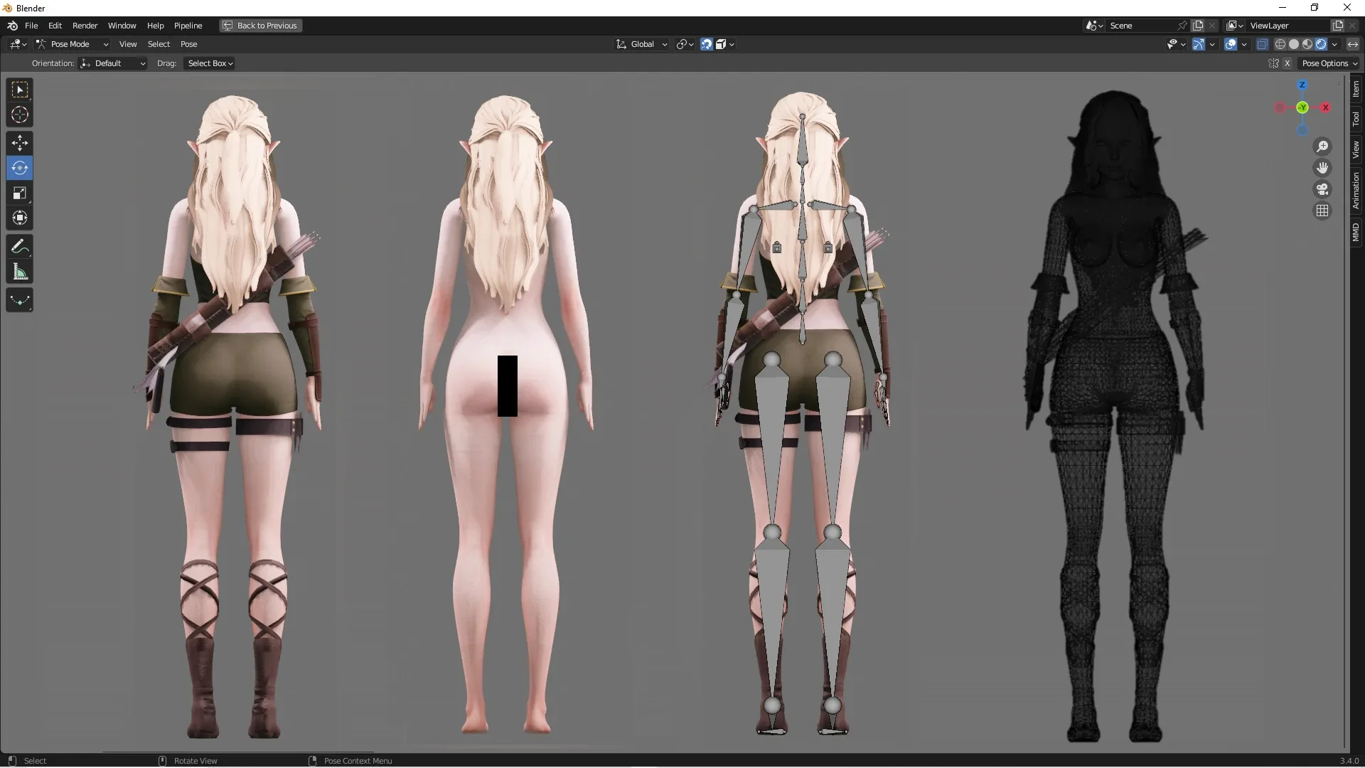Open the Pose Options dropdown

(x=1328, y=63)
